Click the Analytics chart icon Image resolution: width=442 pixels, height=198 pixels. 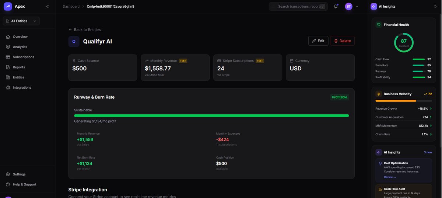click(8, 47)
